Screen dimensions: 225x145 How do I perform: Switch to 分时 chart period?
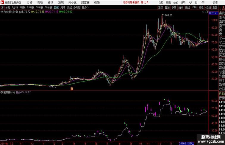(8, 7)
